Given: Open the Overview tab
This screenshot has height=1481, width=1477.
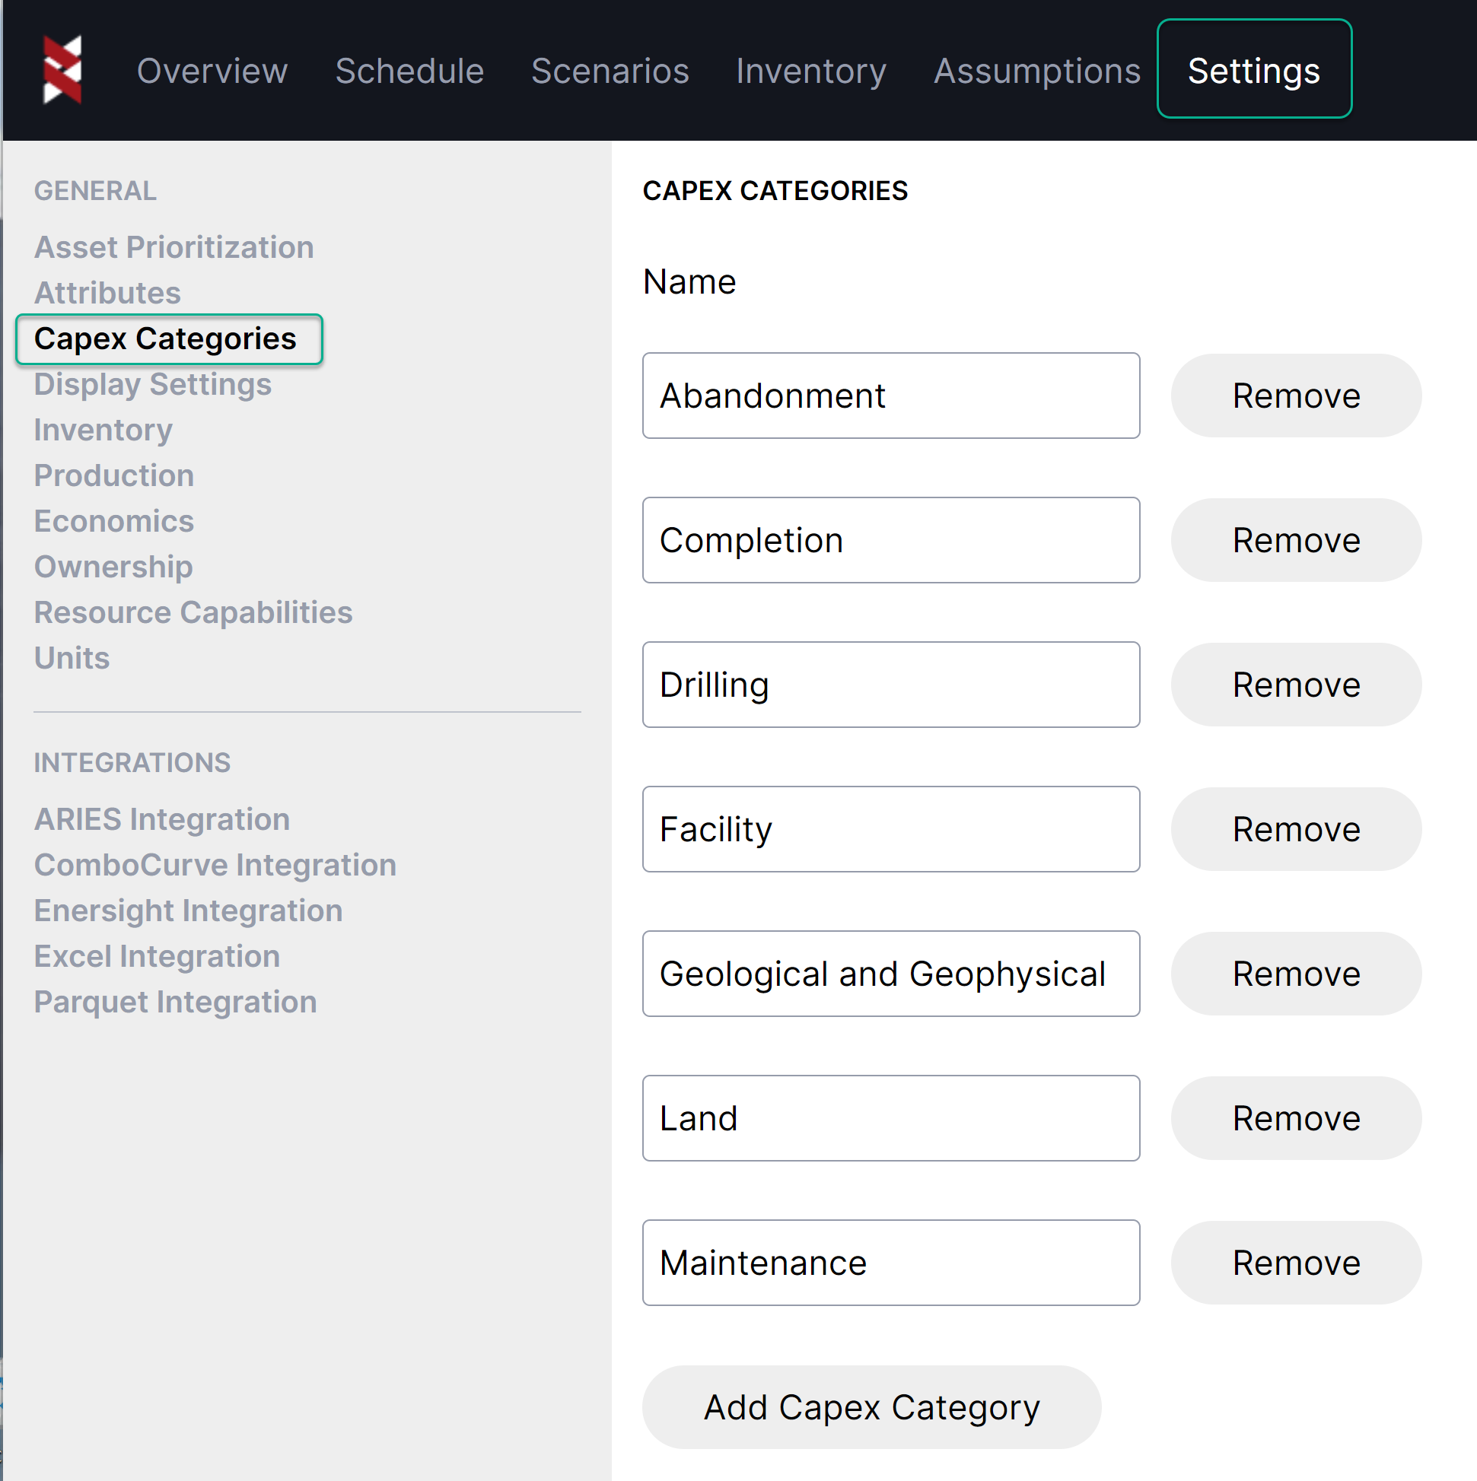Looking at the screenshot, I should click(212, 72).
